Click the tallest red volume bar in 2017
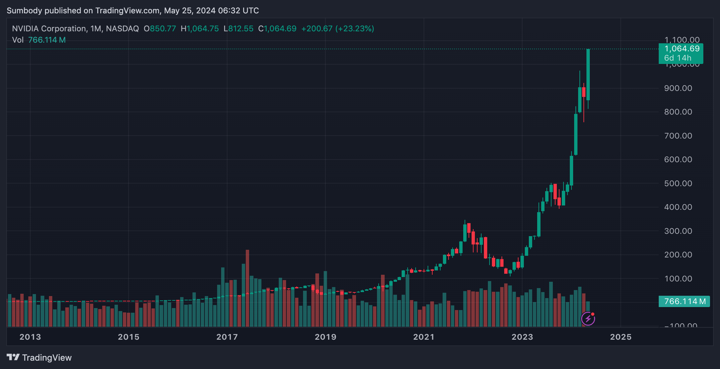720x369 pixels. [247, 288]
